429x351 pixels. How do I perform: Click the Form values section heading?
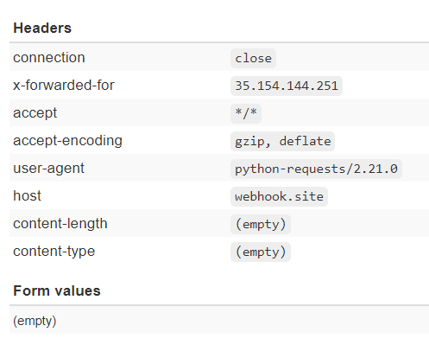[x=57, y=290]
